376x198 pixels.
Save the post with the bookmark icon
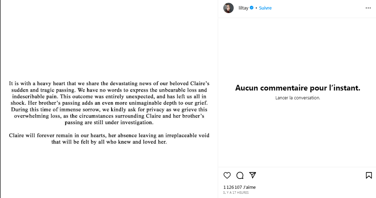369,175
